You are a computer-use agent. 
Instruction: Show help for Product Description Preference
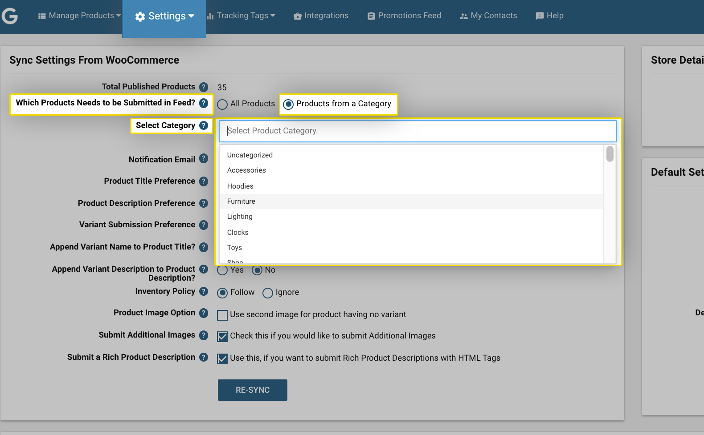pos(204,203)
